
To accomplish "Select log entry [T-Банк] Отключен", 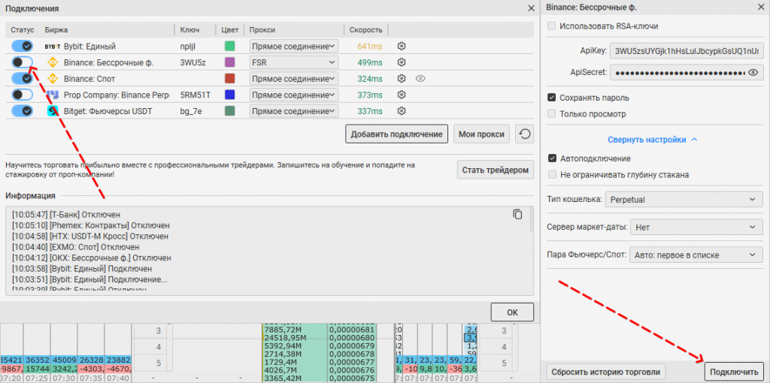I will [x=66, y=216].
